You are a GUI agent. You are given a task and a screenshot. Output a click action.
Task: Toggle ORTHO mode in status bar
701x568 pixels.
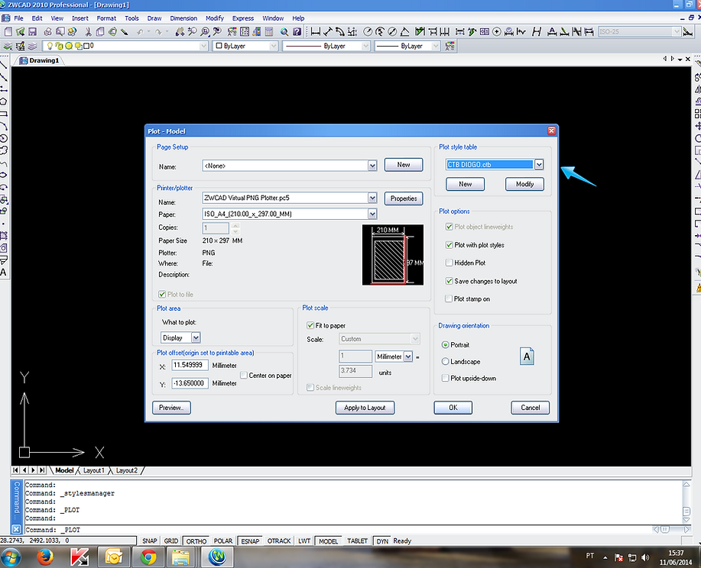196,541
